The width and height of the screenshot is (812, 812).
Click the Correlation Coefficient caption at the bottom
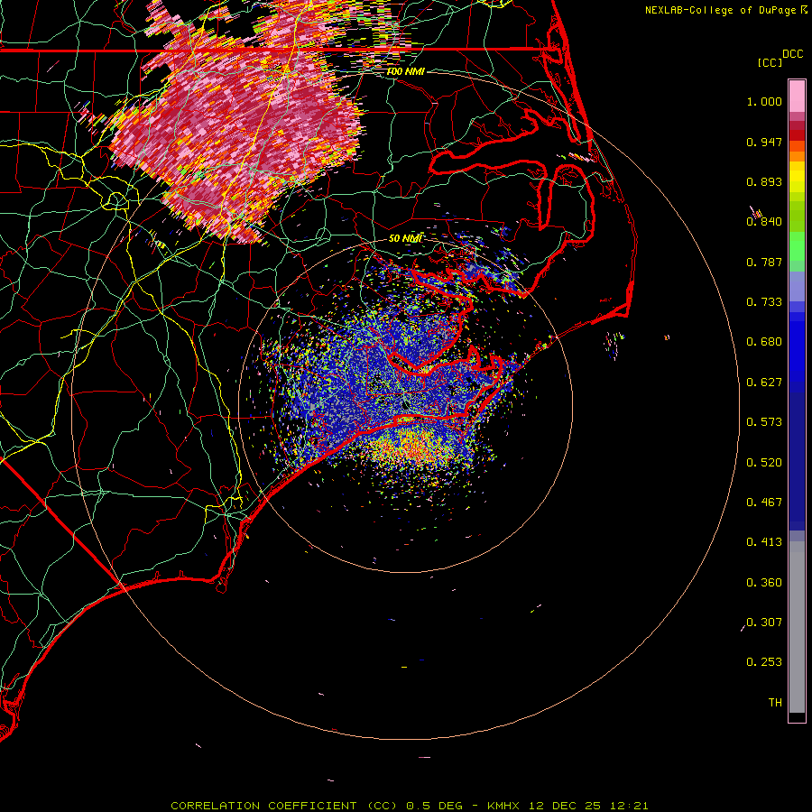point(409,806)
